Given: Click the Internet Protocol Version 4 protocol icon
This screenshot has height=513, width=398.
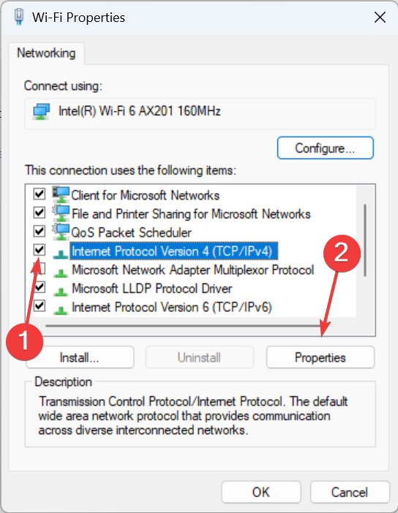Looking at the screenshot, I should pos(61,254).
